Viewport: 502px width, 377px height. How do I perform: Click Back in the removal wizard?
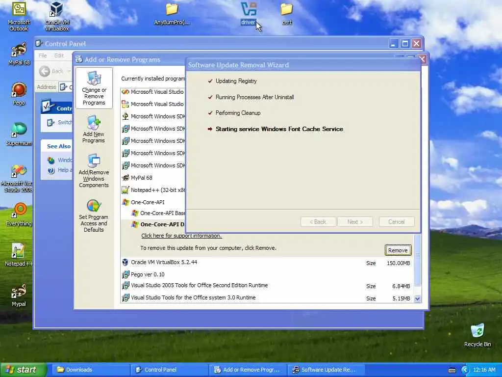318,222
